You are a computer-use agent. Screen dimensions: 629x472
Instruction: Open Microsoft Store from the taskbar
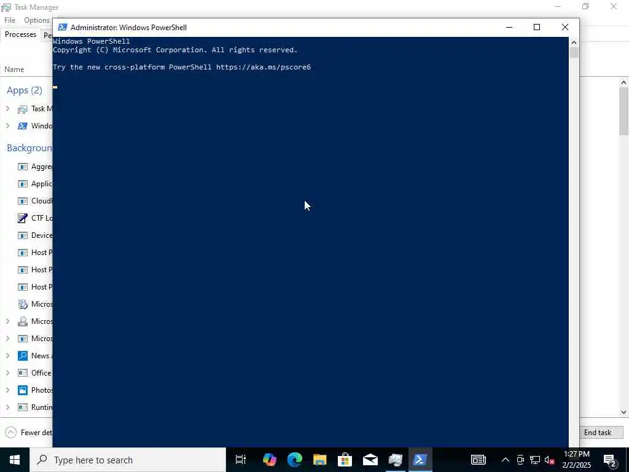(x=345, y=460)
